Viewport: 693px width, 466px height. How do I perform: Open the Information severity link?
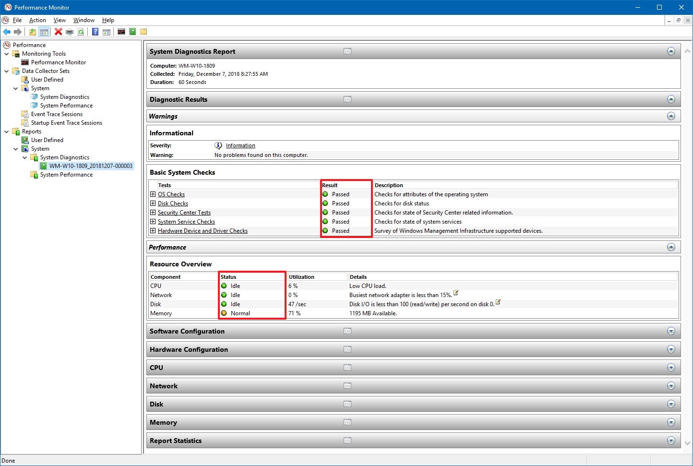[240, 145]
